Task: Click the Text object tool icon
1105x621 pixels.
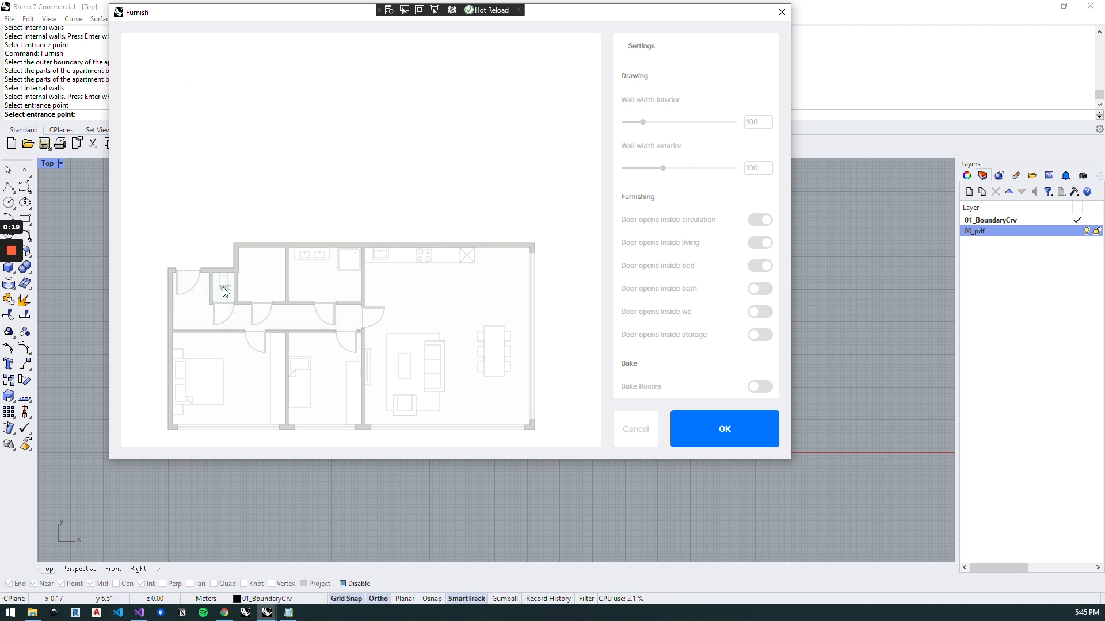Action: (8, 364)
